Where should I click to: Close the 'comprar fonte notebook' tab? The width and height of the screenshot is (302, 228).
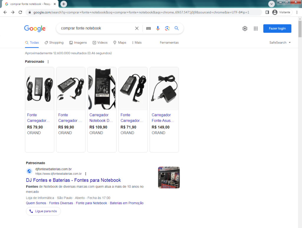(55, 4)
